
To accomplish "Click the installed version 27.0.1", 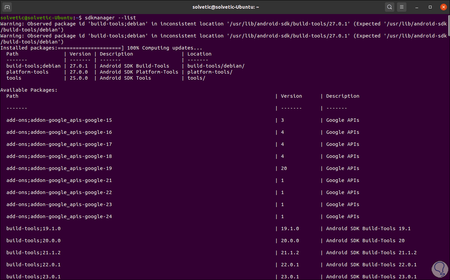I will (x=78, y=66).
